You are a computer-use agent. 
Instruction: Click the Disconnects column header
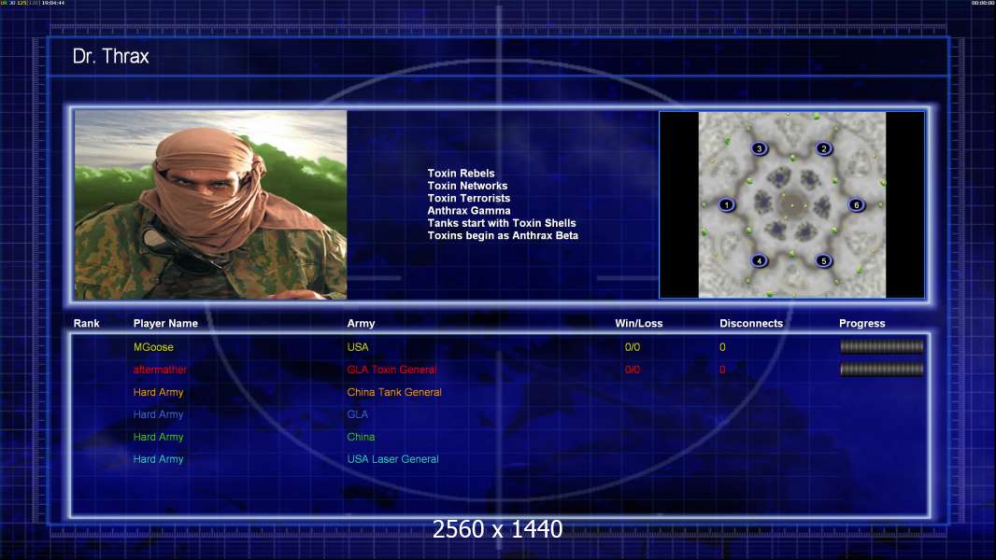[751, 324]
